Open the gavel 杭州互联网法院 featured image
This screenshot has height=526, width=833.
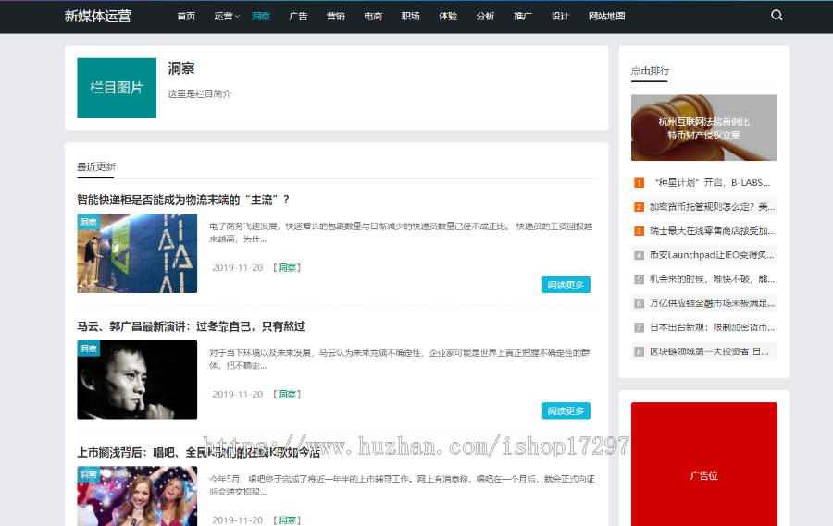point(704,128)
